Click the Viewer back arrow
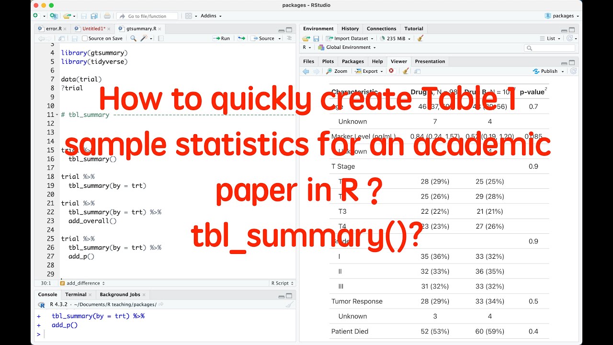This screenshot has width=613, height=345. tap(306, 71)
